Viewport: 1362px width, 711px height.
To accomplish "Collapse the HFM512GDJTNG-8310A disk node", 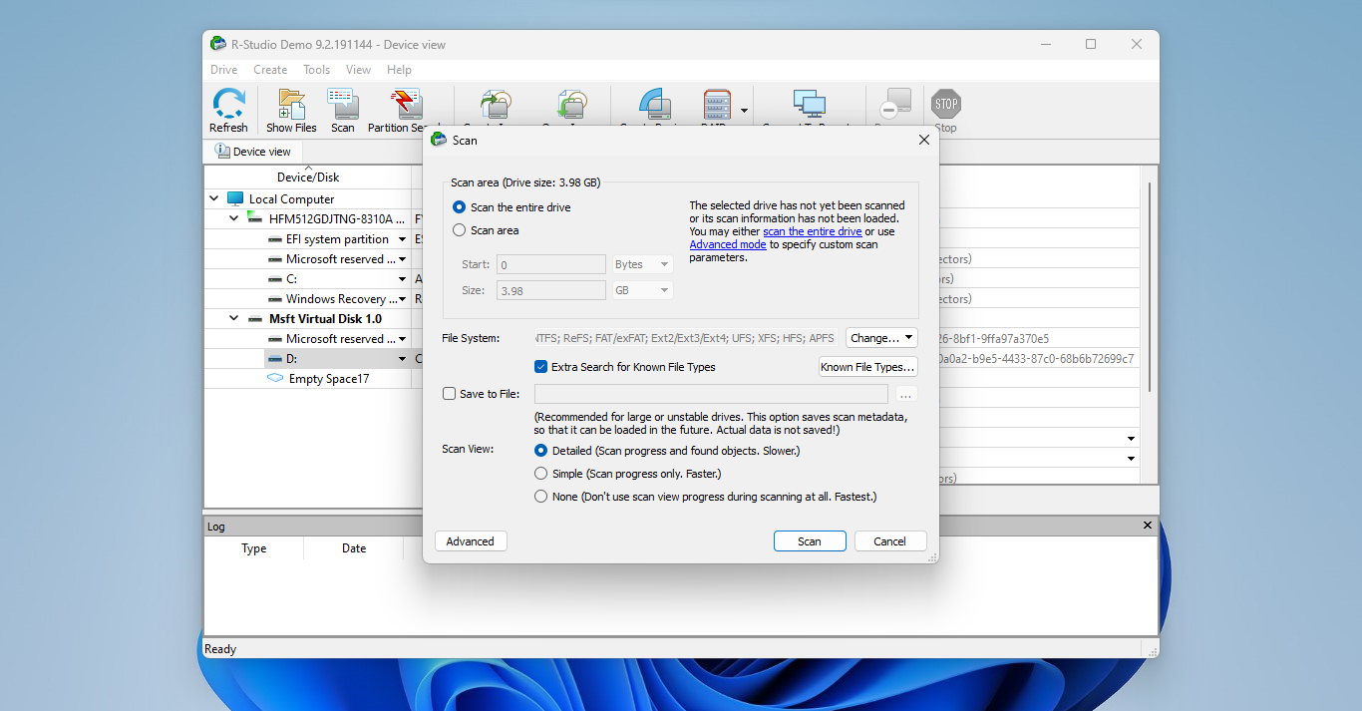I will click(x=233, y=218).
